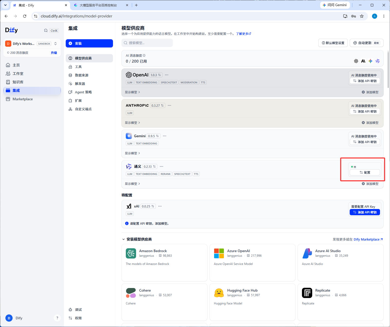Open 触发器 in the integrations menu
The image size is (390, 327).
coord(89,84)
